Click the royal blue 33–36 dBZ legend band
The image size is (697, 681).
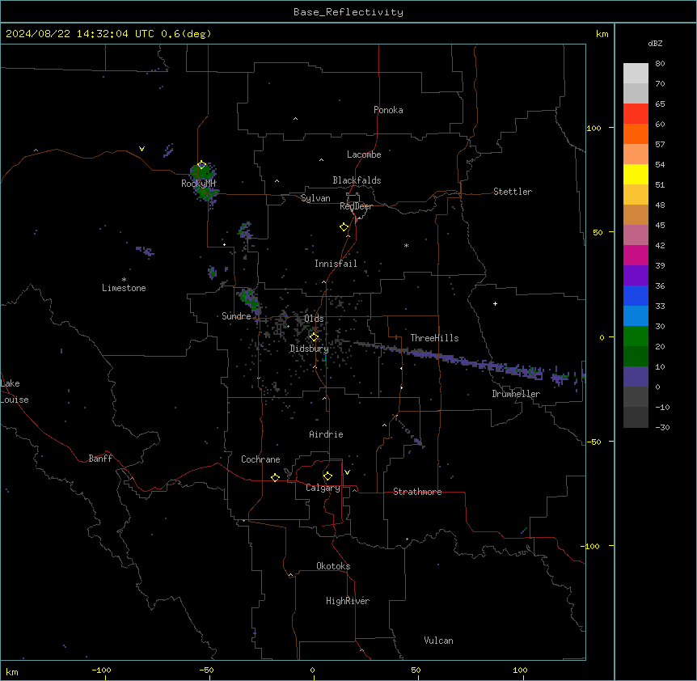636,295
